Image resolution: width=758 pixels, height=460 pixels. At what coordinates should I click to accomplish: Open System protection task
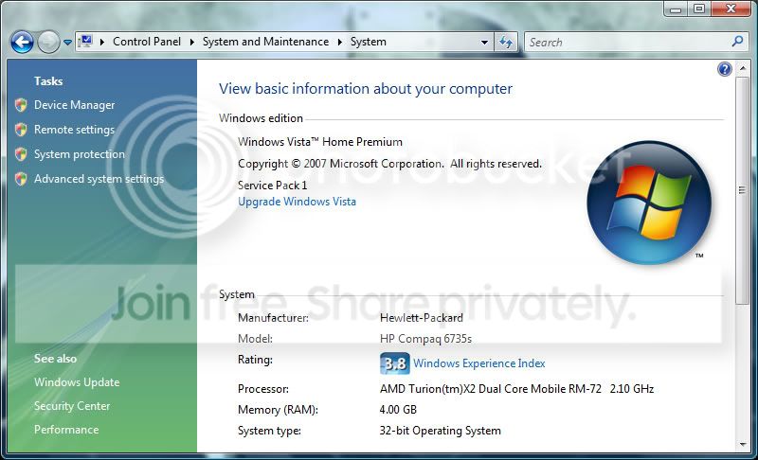pos(80,154)
